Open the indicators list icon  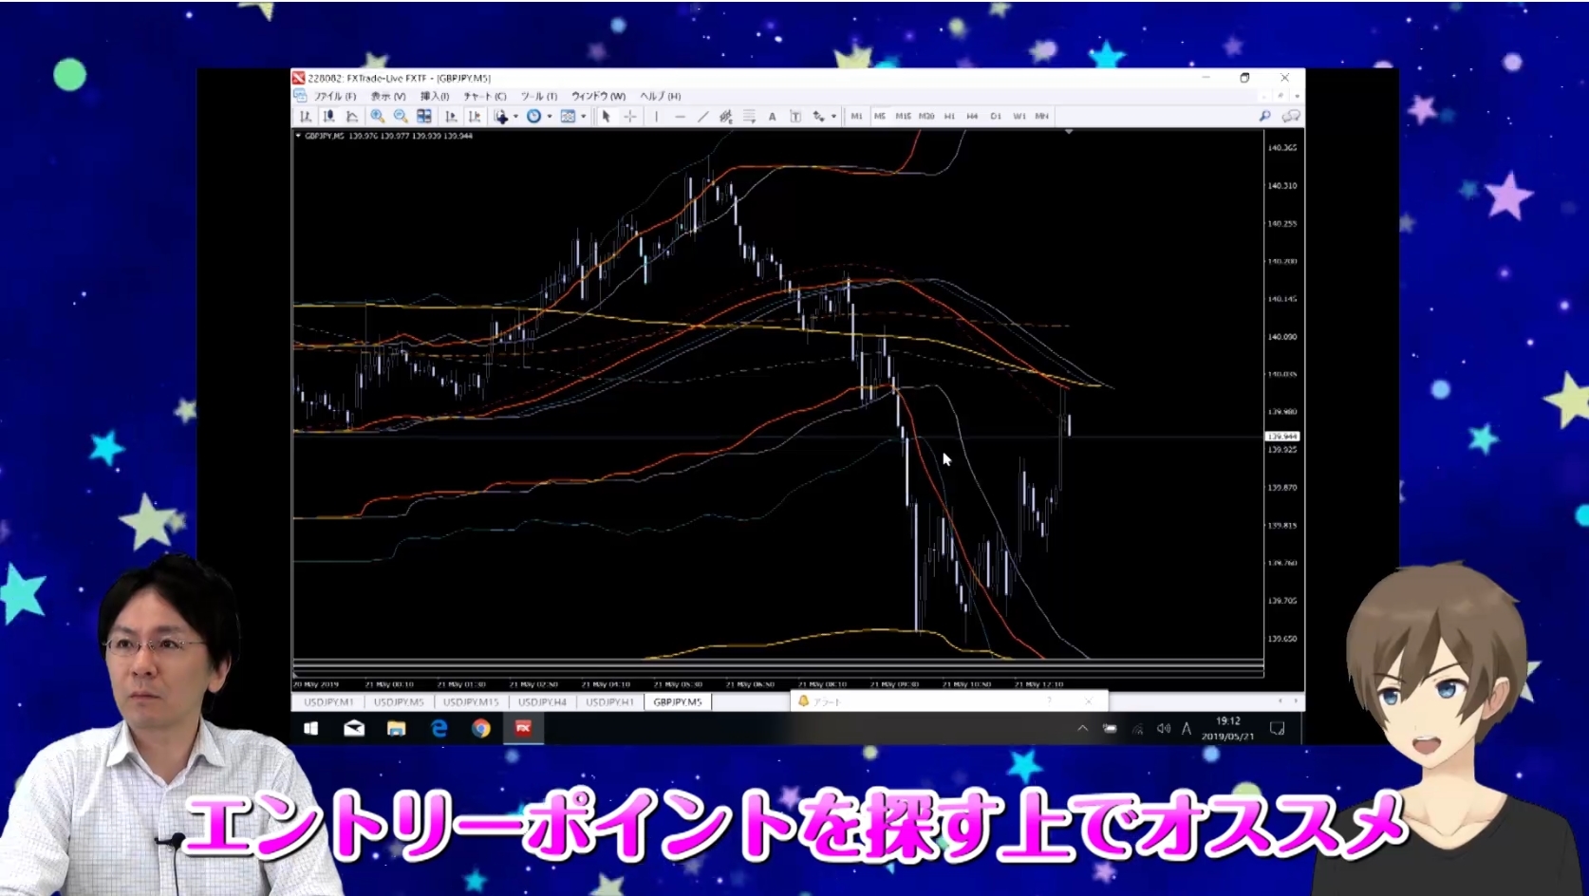click(x=501, y=116)
